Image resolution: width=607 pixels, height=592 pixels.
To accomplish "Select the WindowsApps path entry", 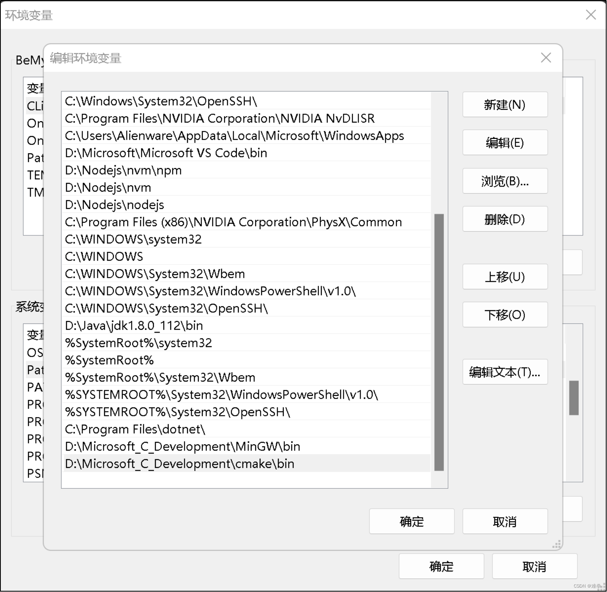I will click(x=247, y=135).
